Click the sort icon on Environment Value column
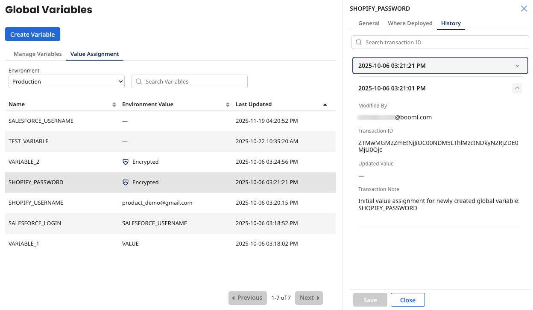The width and height of the screenshot is (533, 310). click(x=228, y=104)
